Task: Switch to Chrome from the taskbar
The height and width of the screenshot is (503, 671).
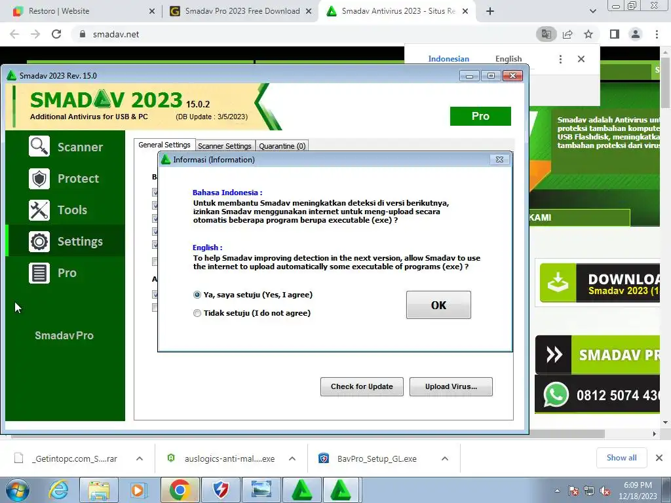Action: tap(180, 490)
